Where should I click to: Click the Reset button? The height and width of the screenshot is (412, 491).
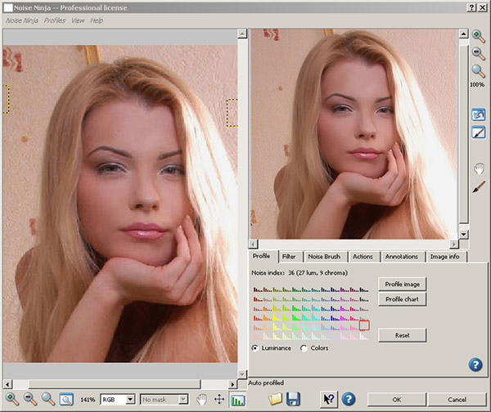tap(402, 335)
